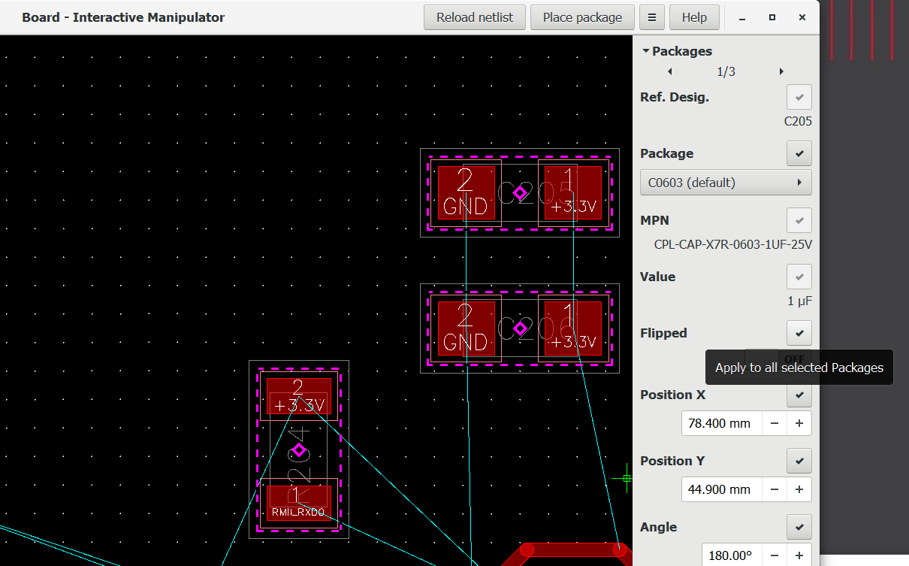The width and height of the screenshot is (909, 566).
Task: Edit the Position X 78.400 mm field
Action: click(721, 423)
